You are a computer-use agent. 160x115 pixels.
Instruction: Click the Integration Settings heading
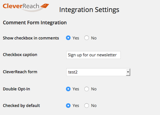(x=89, y=10)
